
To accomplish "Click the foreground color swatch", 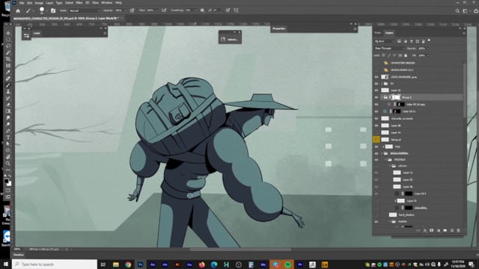I will [x=7, y=181].
